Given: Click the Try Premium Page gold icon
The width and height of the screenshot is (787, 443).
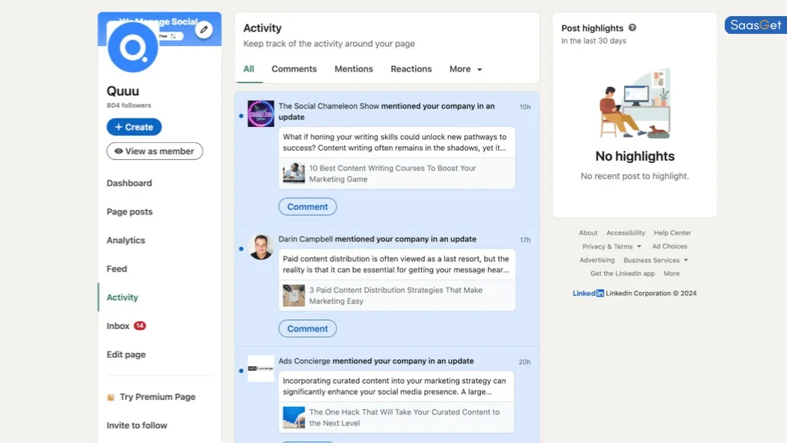Looking at the screenshot, I should [x=111, y=398].
